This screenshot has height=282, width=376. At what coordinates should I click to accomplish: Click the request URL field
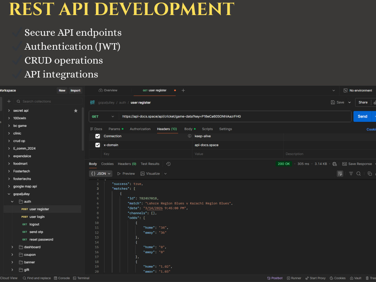tap(235, 117)
